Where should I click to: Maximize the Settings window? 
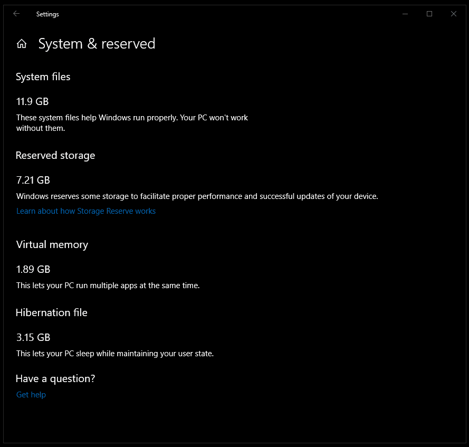[x=429, y=14]
